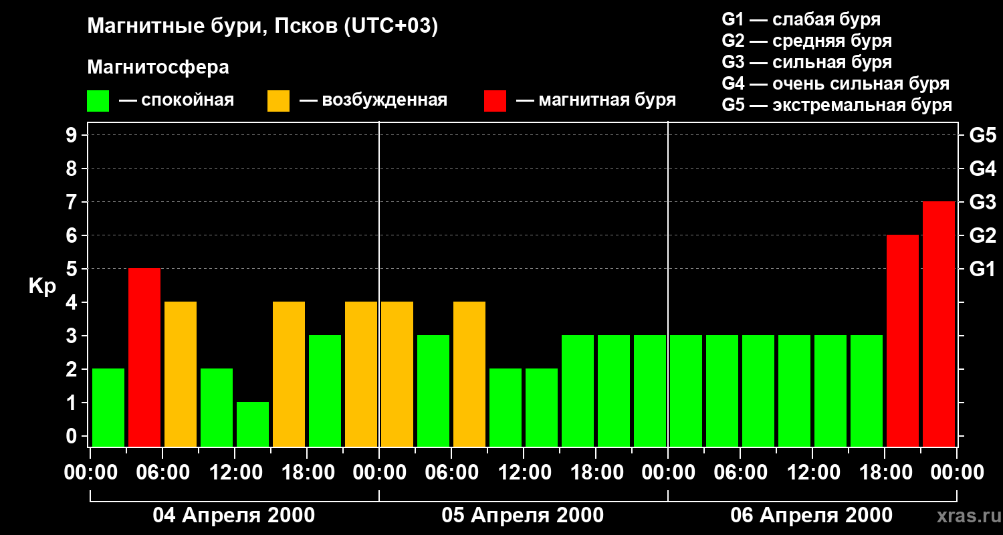This screenshot has width=1003, height=535.
Task: Select the line «G4 — очень сильная буря»
Action: coord(836,84)
